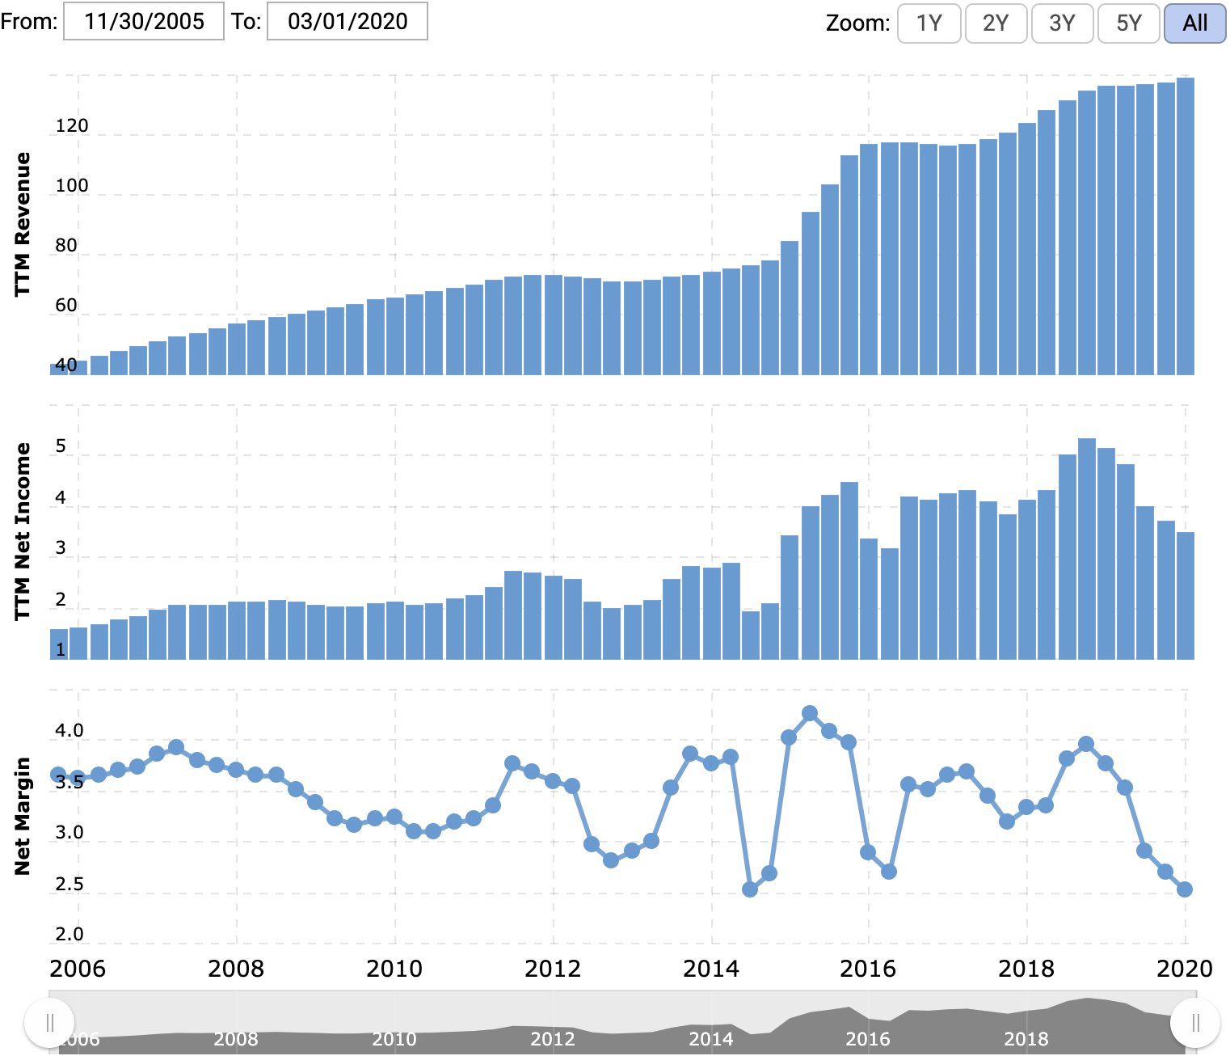This screenshot has width=1230, height=1056.
Task: Click the 2016 x-axis year label
Action: click(868, 969)
